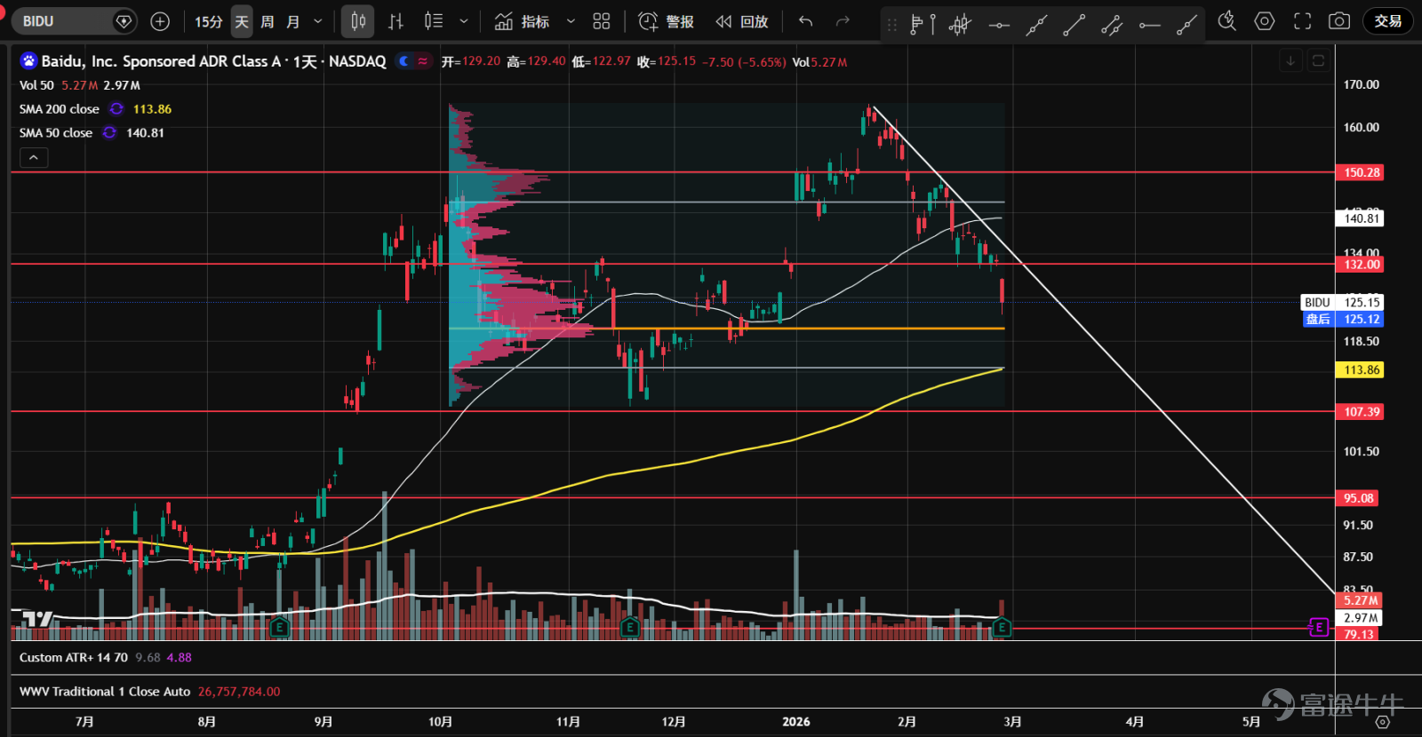Viewport: 1422px width, 737px height.
Task: Click the blue 盘后 125.12 price label
Action: pos(1342,320)
